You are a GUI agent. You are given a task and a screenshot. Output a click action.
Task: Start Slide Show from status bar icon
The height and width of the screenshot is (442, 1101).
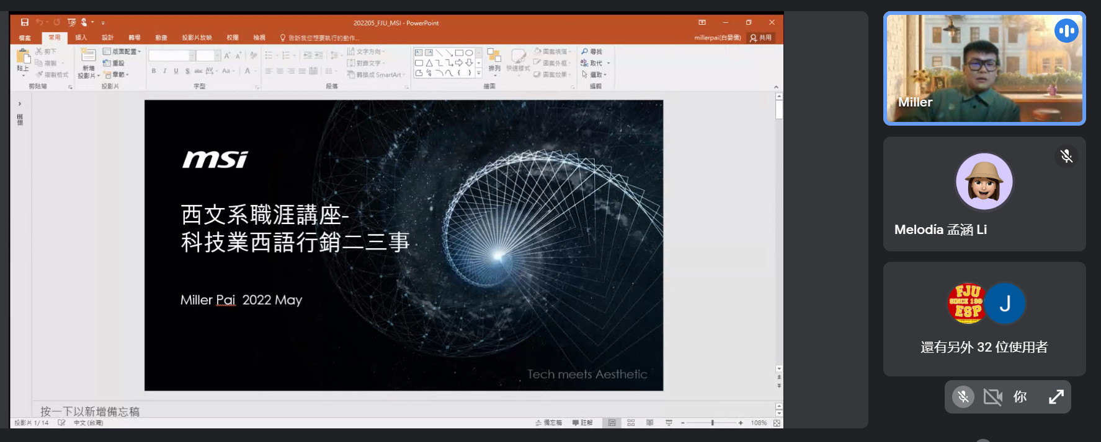(669, 423)
